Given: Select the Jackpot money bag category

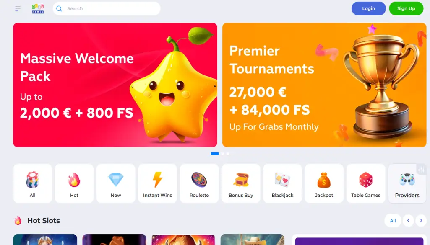Looking at the screenshot, I should [x=324, y=183].
